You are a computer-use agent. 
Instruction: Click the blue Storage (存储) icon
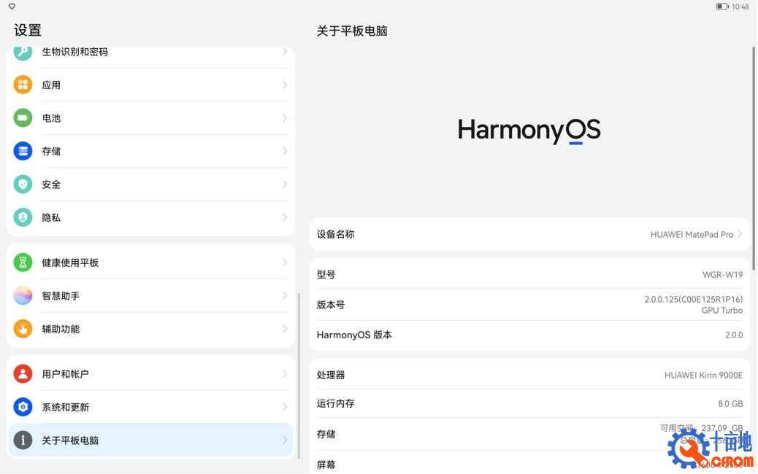(x=23, y=151)
